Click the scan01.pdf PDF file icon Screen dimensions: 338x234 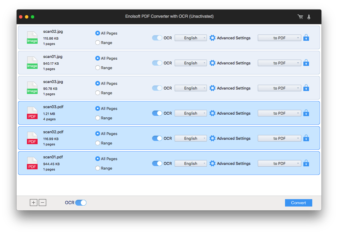(x=32, y=163)
